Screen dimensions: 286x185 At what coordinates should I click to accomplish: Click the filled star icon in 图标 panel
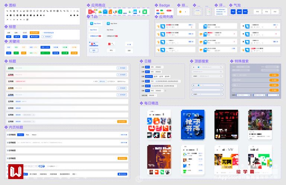coord(41,15)
